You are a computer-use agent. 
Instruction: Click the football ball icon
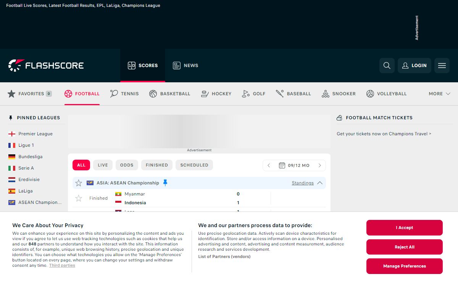pos(68,94)
